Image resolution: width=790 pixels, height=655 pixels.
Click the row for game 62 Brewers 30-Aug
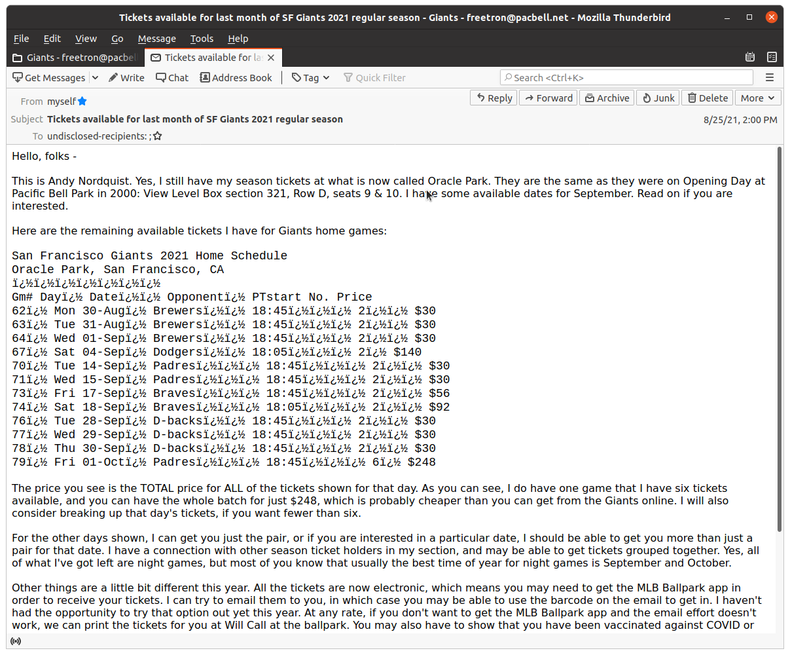coord(224,310)
